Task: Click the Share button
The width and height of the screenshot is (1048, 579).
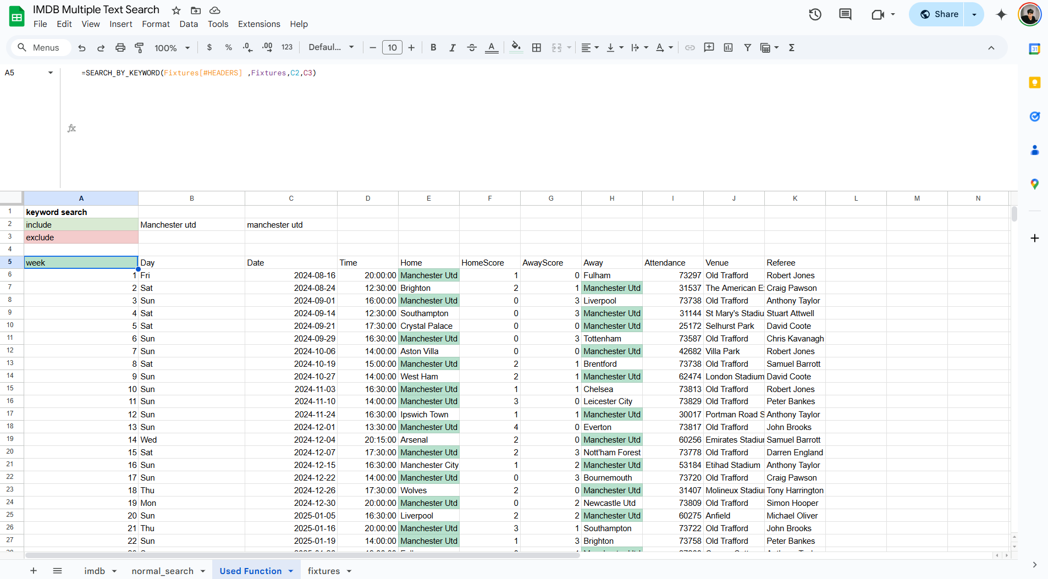Action: click(939, 14)
